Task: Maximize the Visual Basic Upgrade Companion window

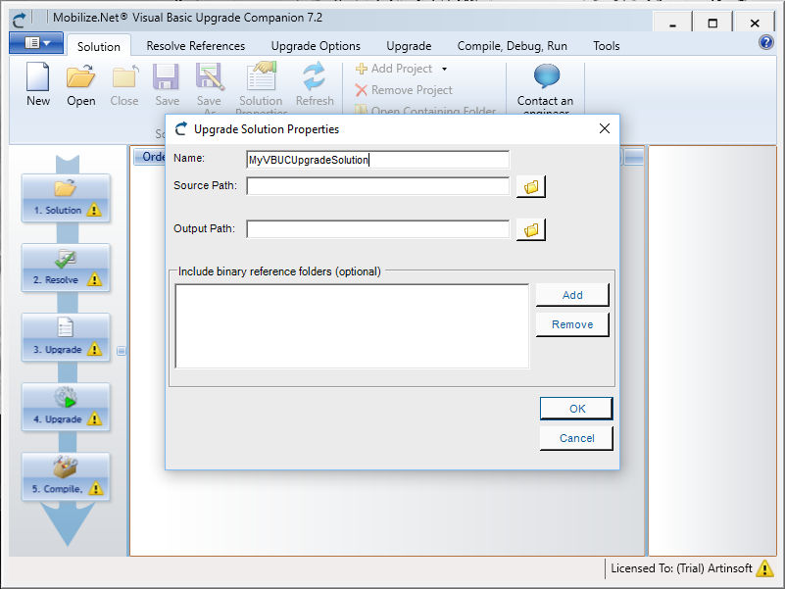Action: click(x=712, y=24)
